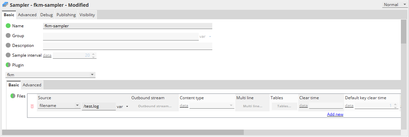This screenshot has height=137, width=409.
Task: Click the Add new link
Action: tap(335, 114)
